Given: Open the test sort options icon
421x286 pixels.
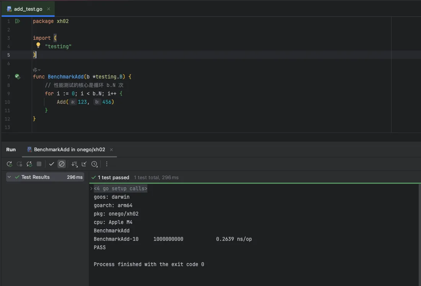Looking at the screenshot, I should click(74, 164).
